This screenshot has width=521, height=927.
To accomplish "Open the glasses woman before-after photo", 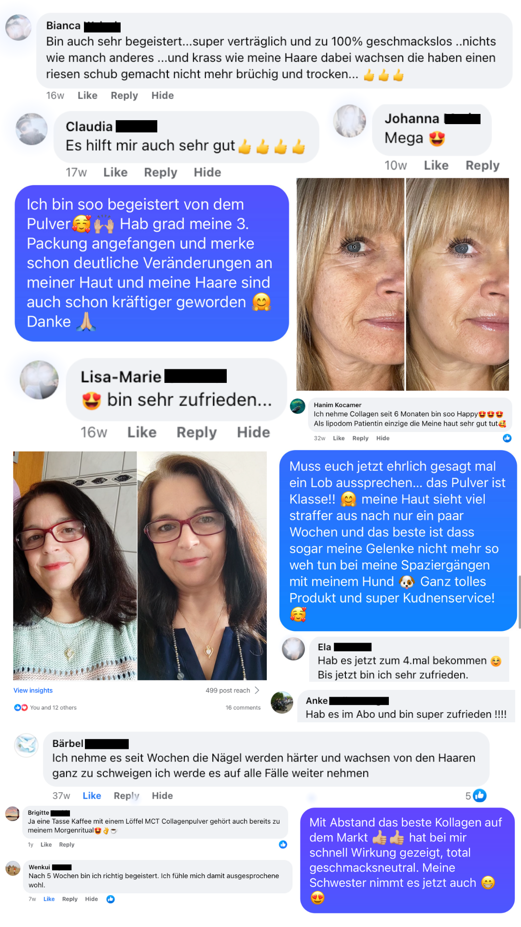I will [140, 566].
